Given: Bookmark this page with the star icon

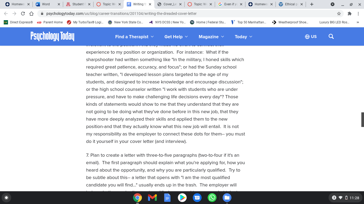Looking at the screenshot, I should 339,14.
